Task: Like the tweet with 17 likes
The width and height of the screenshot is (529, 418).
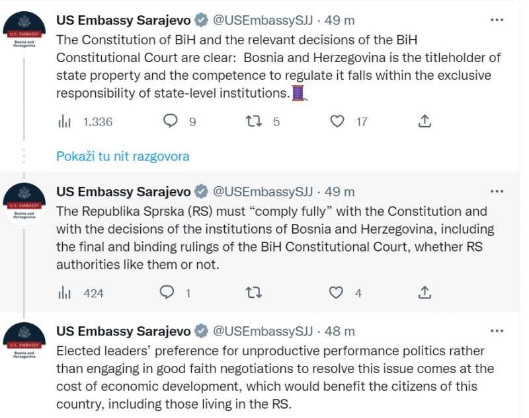Action: pyautogui.click(x=337, y=121)
